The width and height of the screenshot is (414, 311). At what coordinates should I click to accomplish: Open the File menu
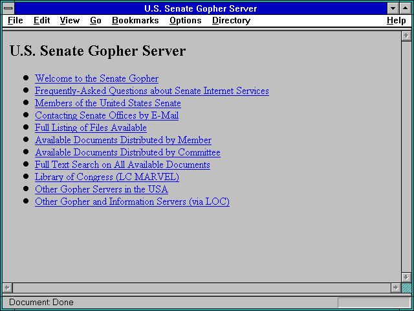coord(16,21)
